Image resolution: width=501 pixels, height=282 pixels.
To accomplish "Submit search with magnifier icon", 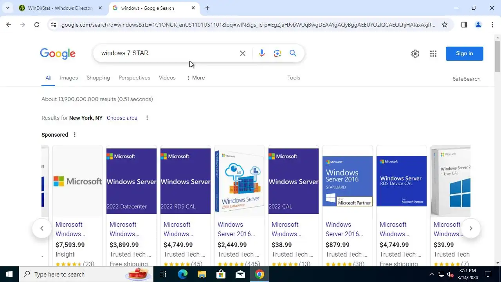I will pyautogui.click(x=293, y=53).
